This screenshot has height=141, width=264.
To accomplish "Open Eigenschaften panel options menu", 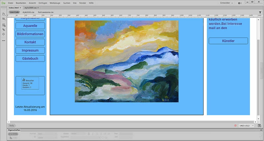I will [261, 130].
